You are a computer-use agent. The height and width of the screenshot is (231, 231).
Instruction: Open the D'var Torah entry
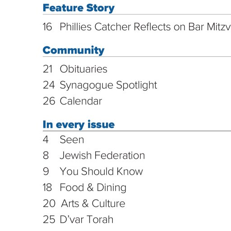click(87, 219)
